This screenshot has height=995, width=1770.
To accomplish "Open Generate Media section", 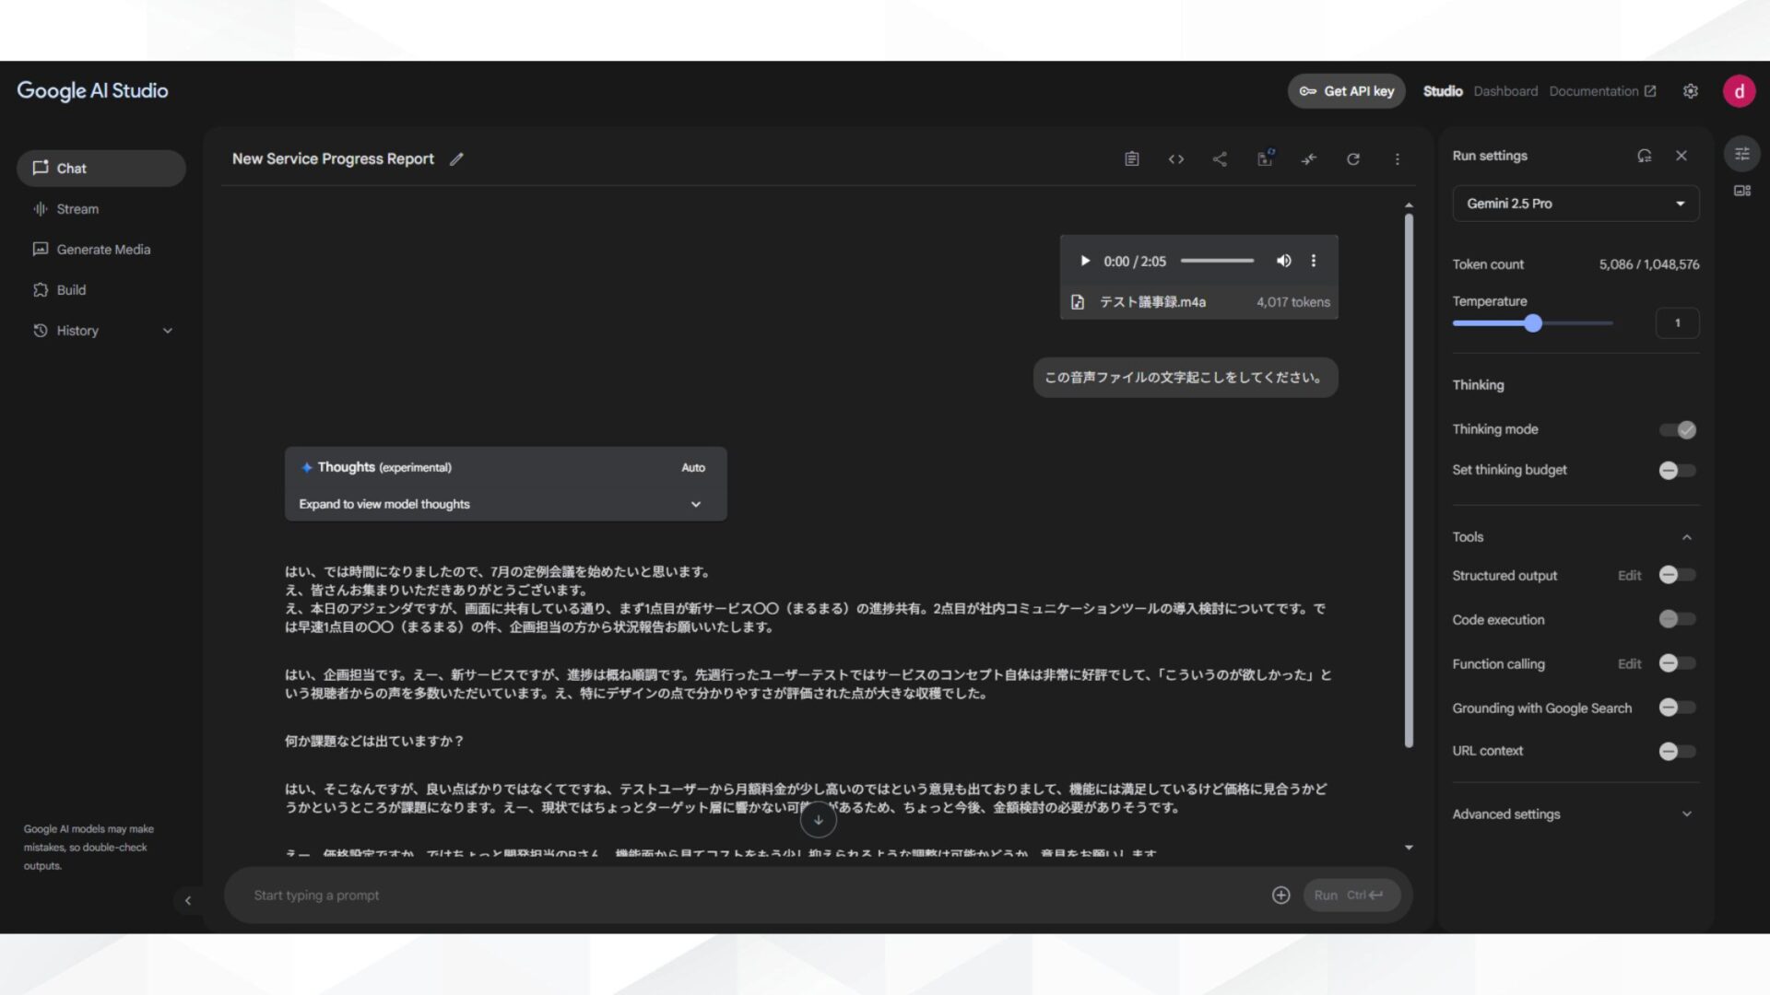I will coord(102,249).
